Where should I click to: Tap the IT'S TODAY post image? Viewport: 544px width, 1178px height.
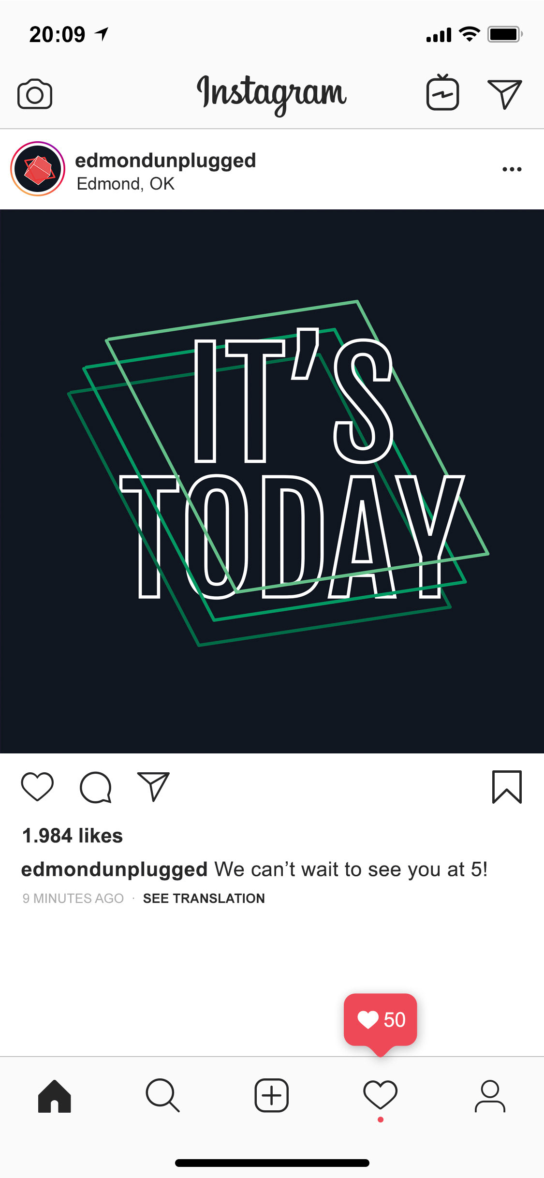[272, 481]
